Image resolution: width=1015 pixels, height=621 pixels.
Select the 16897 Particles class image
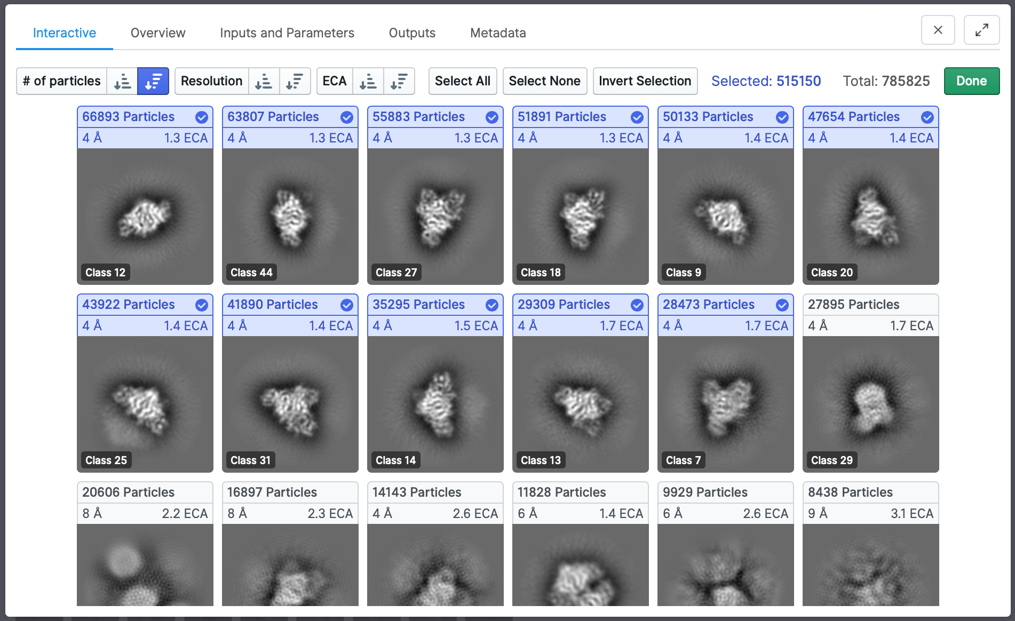[x=290, y=565]
